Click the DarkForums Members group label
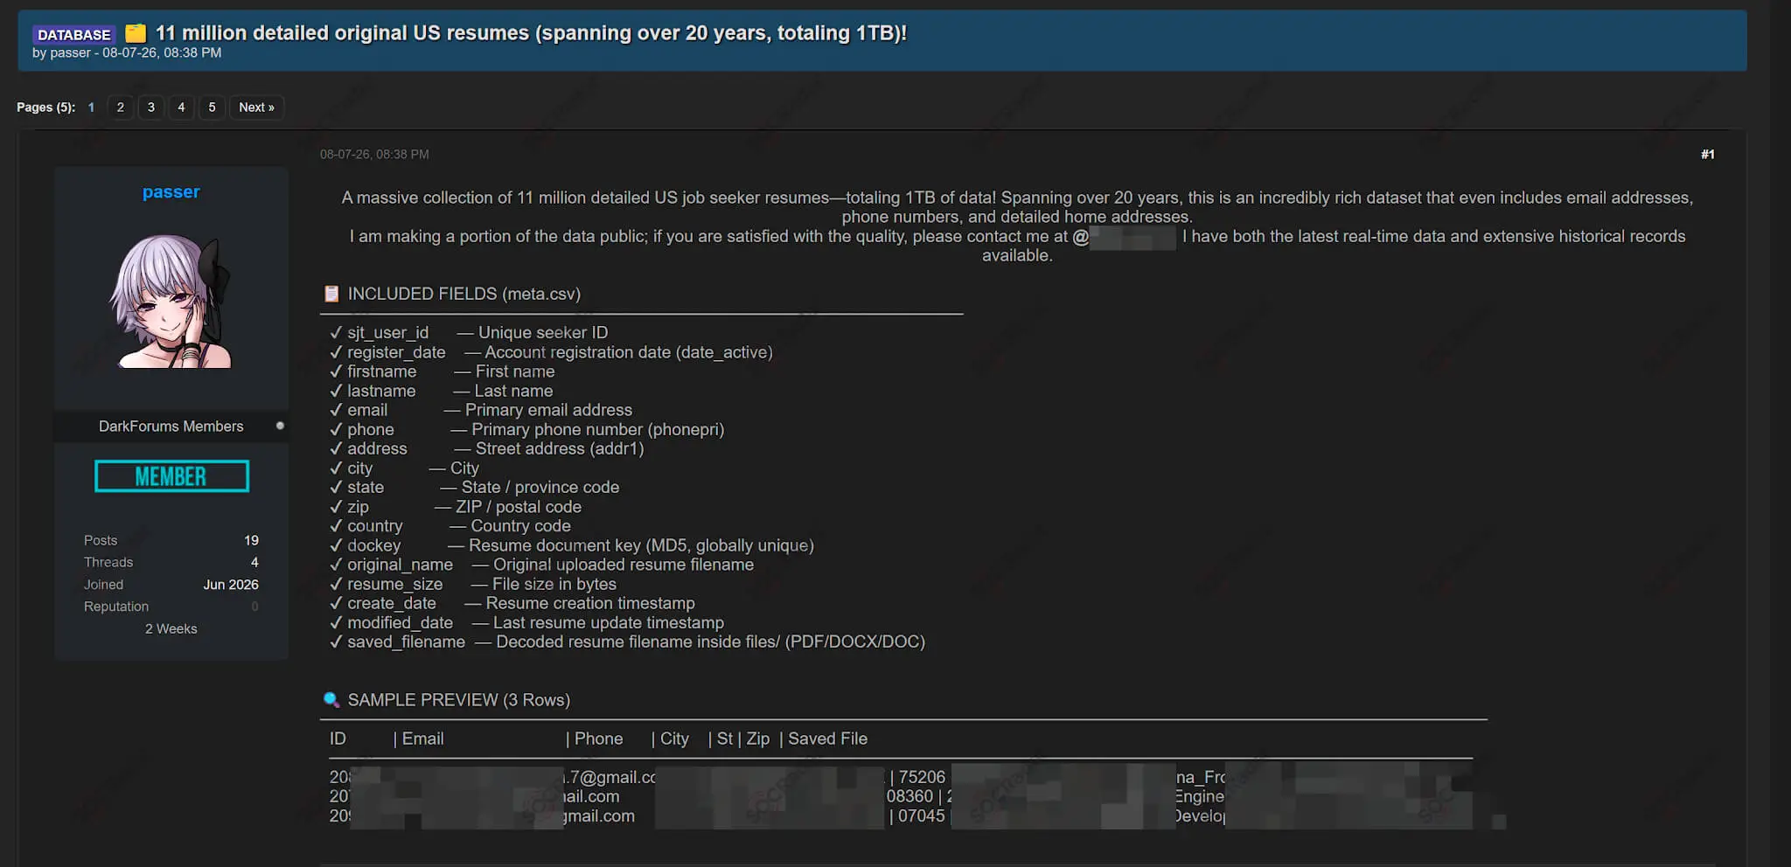 pos(171,427)
